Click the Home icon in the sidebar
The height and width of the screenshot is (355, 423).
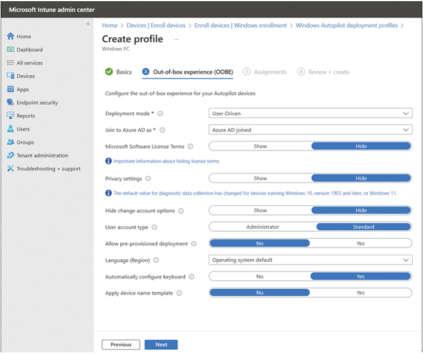tap(10, 36)
